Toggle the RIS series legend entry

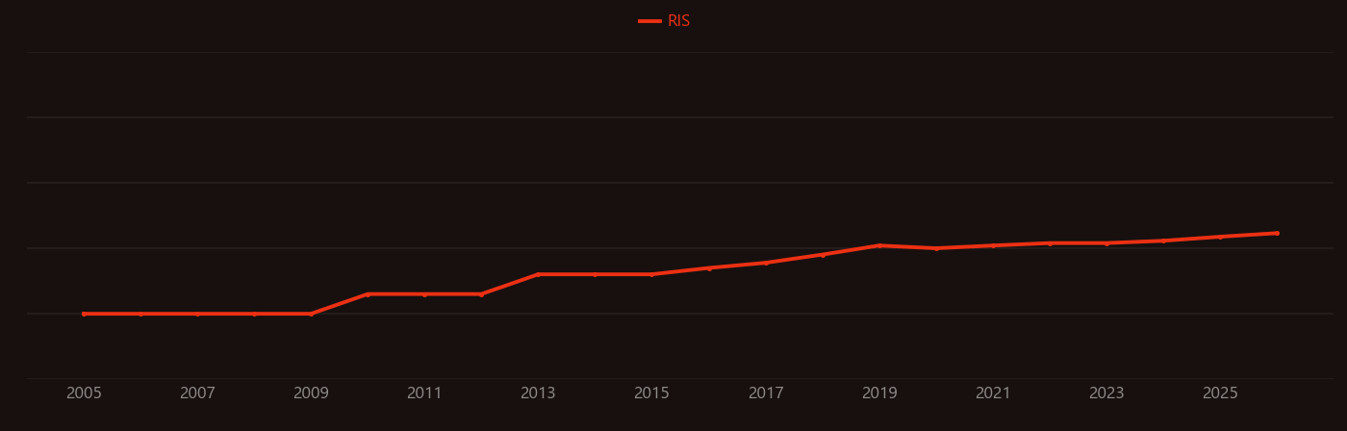click(665, 21)
